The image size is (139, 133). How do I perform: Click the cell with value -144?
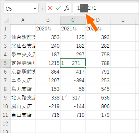[73, 106]
